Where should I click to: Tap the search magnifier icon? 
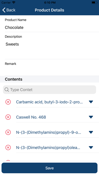(x=7, y=90)
